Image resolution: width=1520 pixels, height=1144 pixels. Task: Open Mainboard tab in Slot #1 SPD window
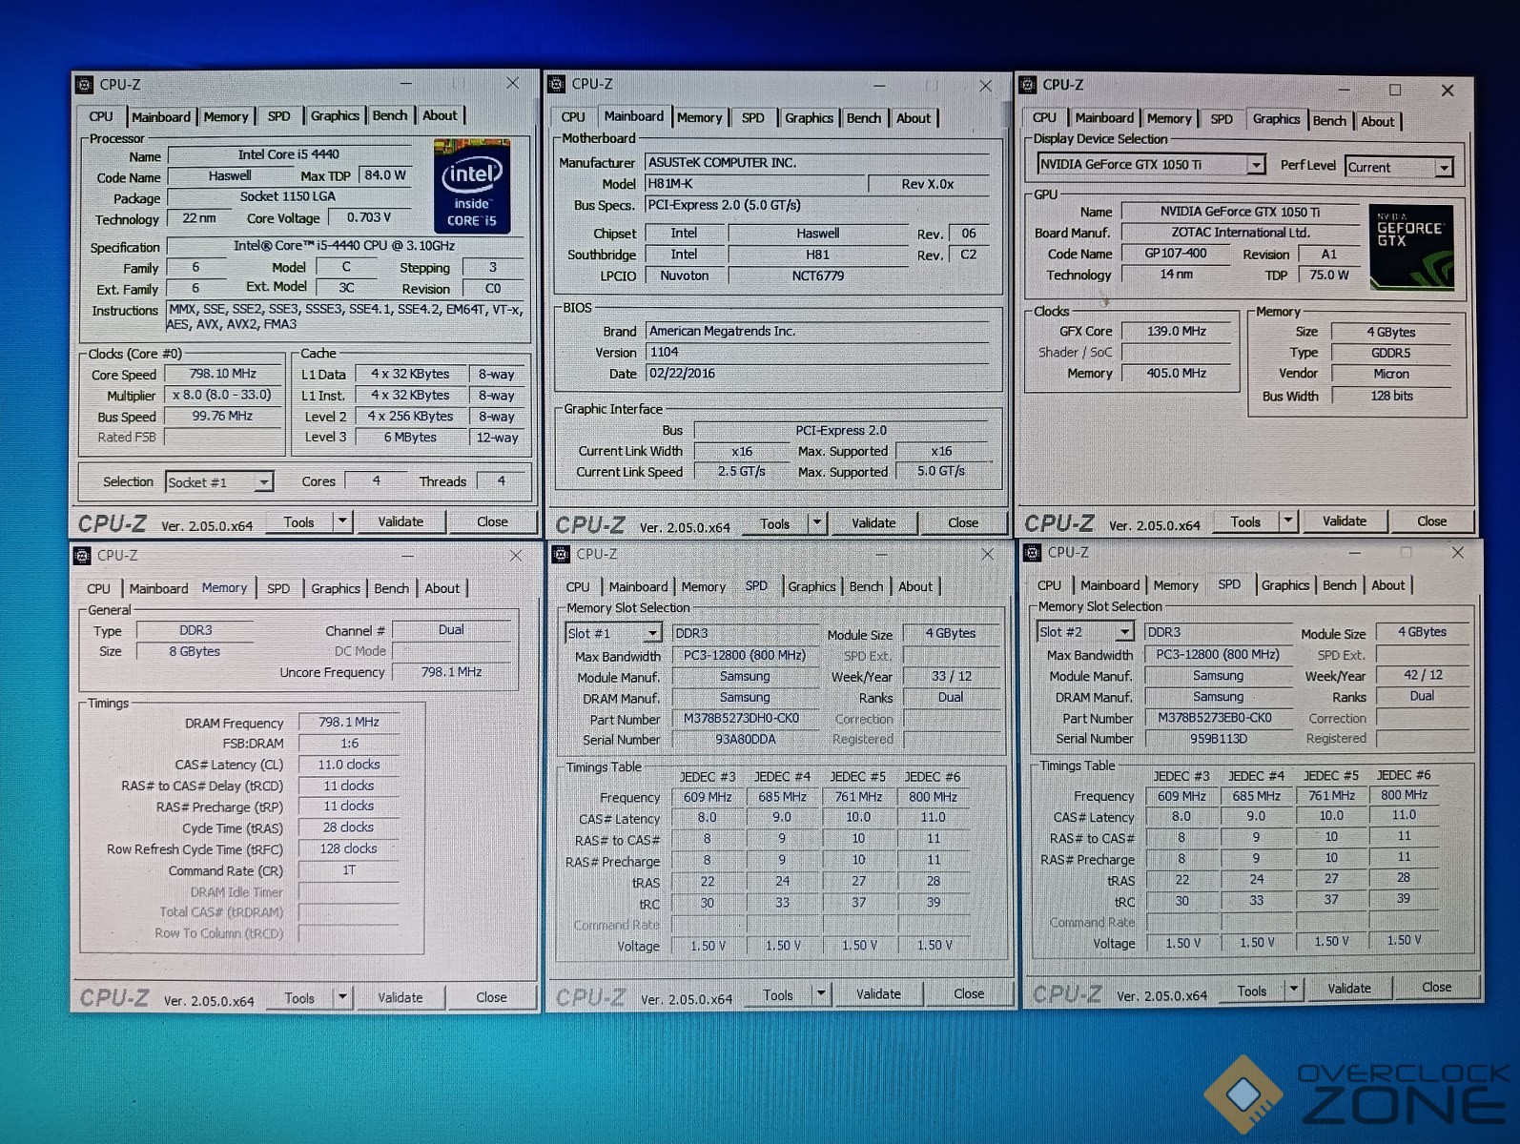pos(638,586)
